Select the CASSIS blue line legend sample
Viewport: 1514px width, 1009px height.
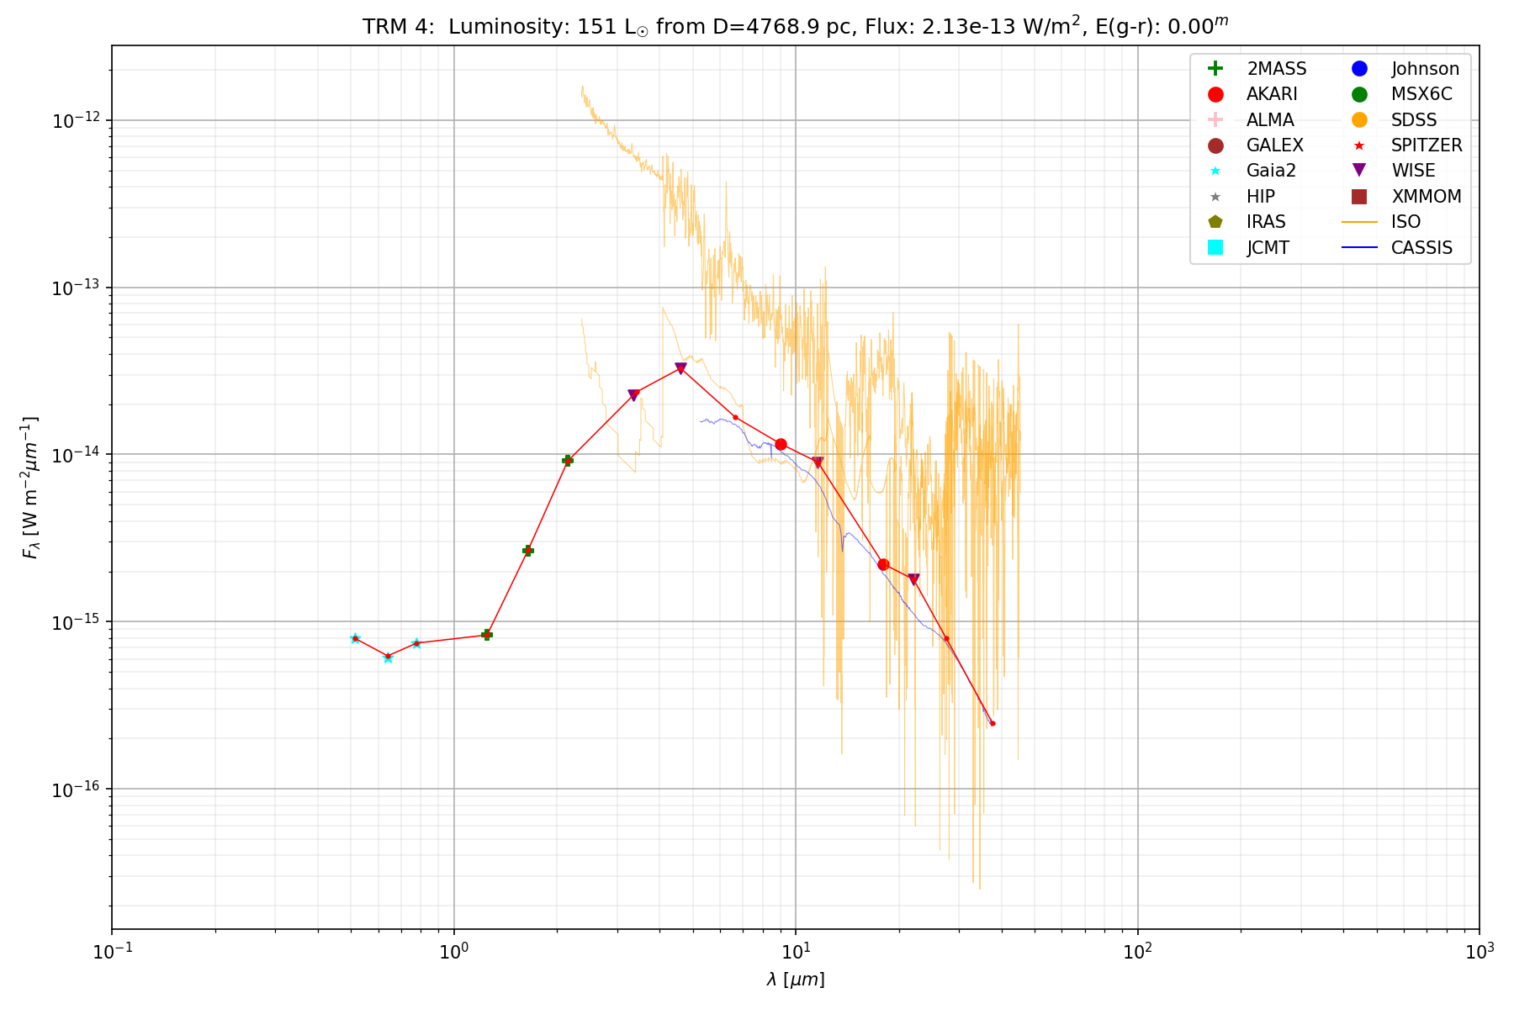click(1359, 247)
